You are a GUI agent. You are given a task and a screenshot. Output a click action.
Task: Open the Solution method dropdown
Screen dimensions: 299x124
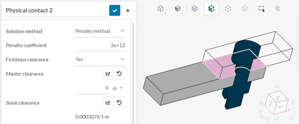click(100, 31)
